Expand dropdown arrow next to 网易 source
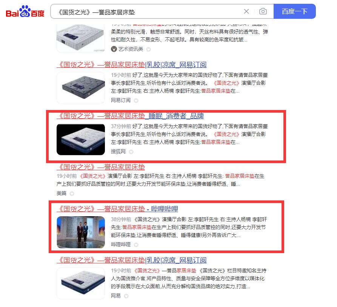337x307 pixels. click(126, 296)
